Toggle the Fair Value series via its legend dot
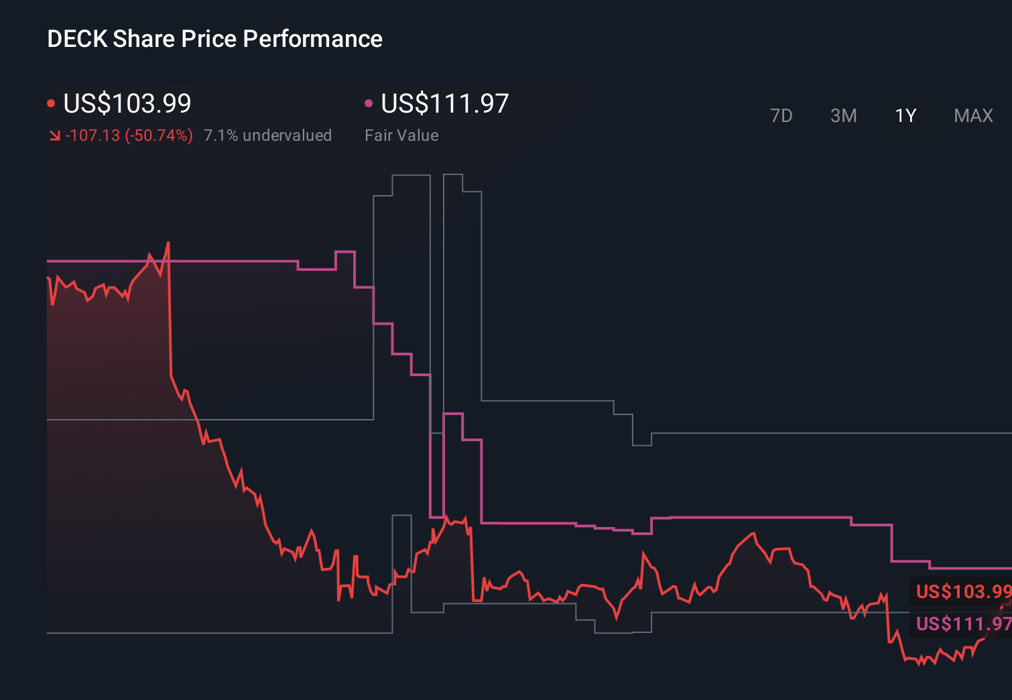The width and height of the screenshot is (1012, 700). tap(368, 102)
